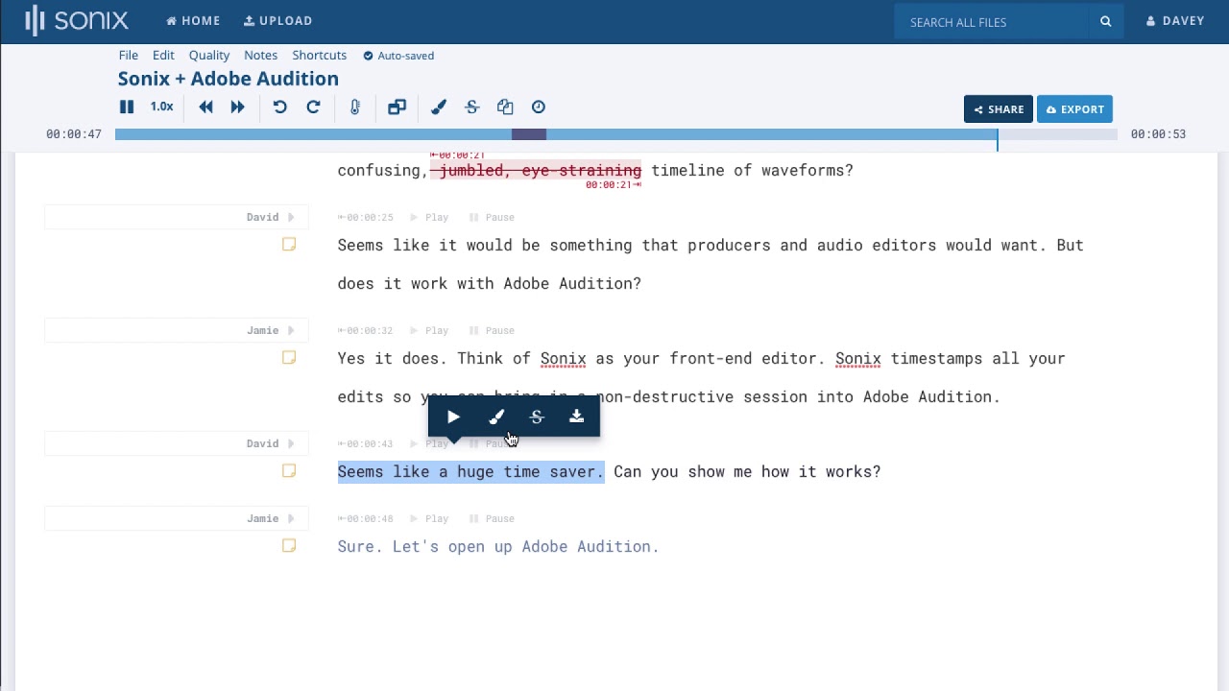The width and height of the screenshot is (1229, 691).
Task: Fast forward with the double-right arrow icon
Action: pyautogui.click(x=237, y=107)
